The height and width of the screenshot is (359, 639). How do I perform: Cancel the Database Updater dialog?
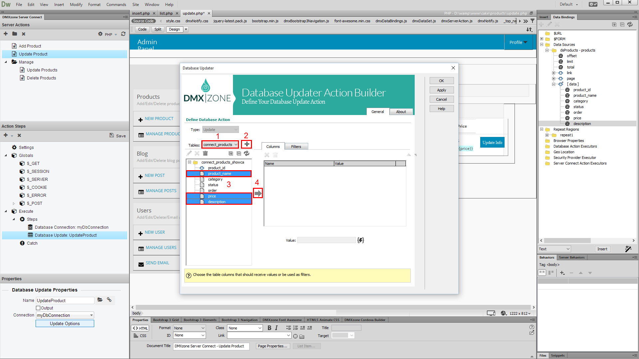coord(441,99)
